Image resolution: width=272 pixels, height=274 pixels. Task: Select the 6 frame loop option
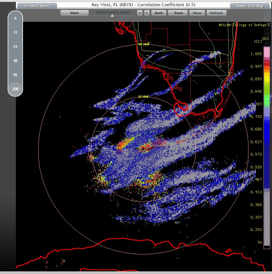15,18
